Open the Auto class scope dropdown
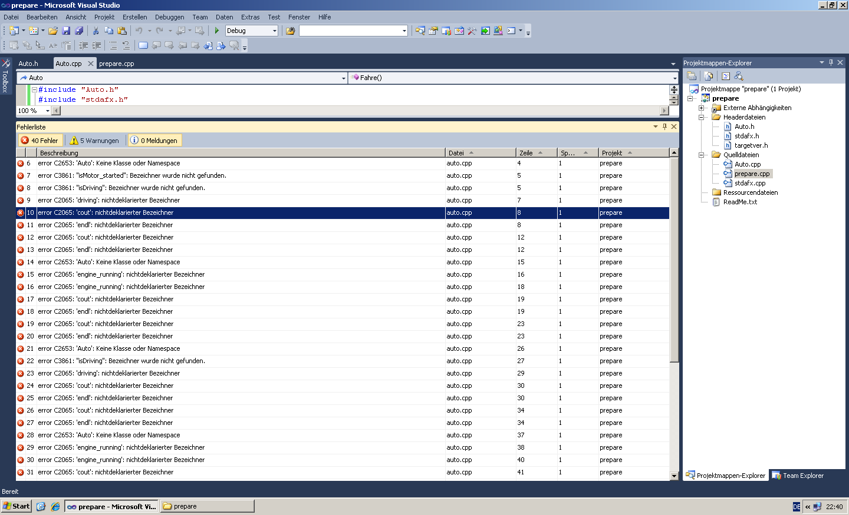 344,78
